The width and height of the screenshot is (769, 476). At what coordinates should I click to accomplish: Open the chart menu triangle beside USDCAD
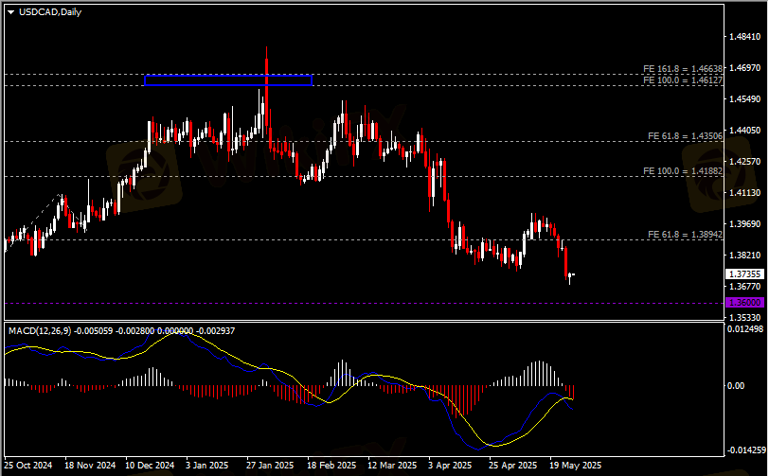10,12
